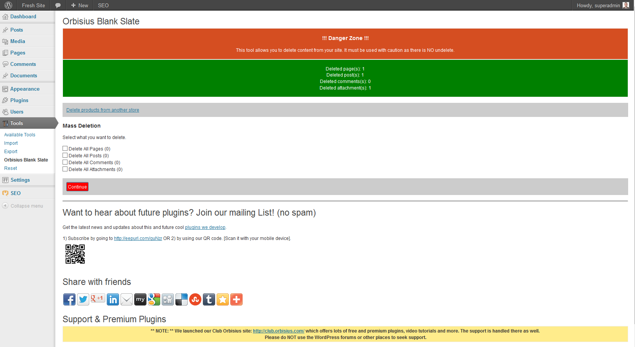Click the Appearance icon in sidebar
The image size is (635, 347).
[x=5, y=89]
